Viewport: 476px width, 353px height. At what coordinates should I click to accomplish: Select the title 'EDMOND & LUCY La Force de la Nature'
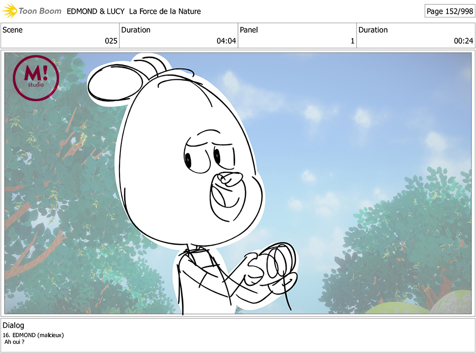coord(134,11)
